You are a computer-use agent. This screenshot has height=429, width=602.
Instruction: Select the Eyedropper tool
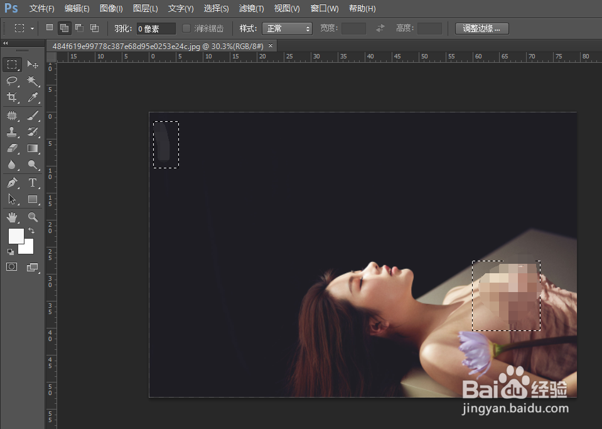pyautogui.click(x=33, y=97)
